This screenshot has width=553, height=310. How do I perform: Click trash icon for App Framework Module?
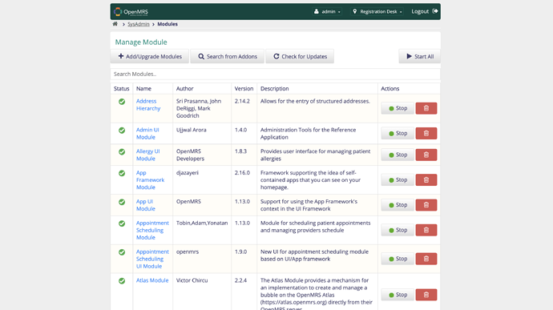426,180
